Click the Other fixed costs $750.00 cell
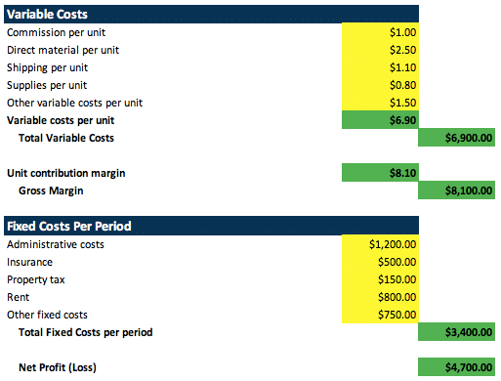 tap(380, 315)
